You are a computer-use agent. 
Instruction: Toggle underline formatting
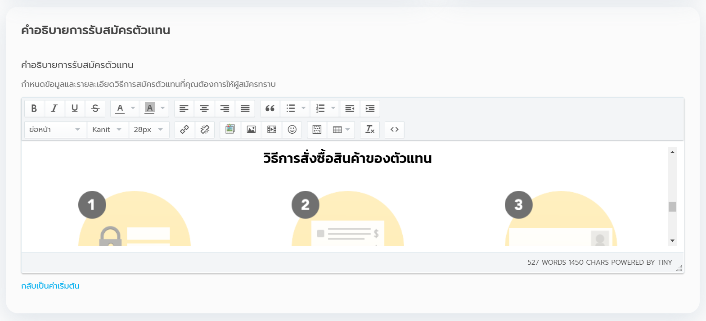pos(75,109)
